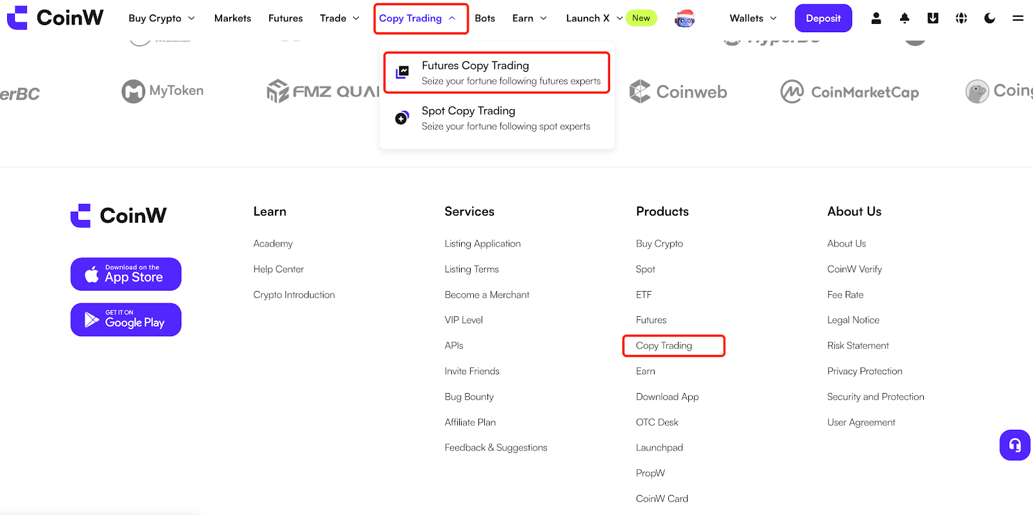Open the user profile icon
The image size is (1033, 515).
(876, 18)
